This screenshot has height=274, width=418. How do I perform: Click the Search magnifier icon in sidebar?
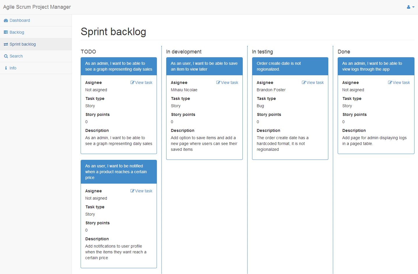tap(6, 56)
